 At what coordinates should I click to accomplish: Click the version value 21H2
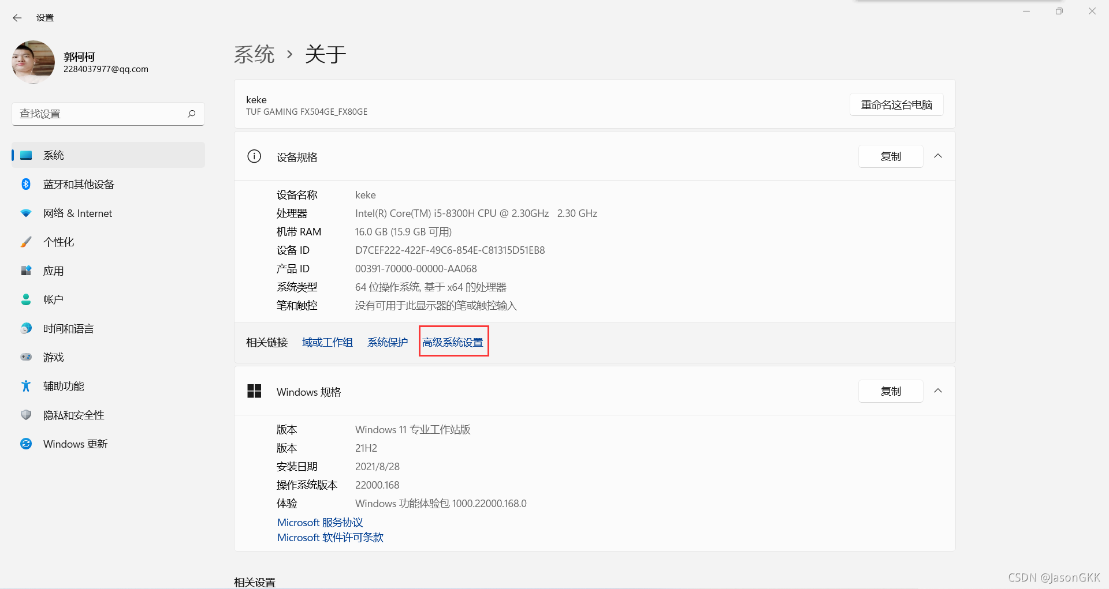(366, 448)
